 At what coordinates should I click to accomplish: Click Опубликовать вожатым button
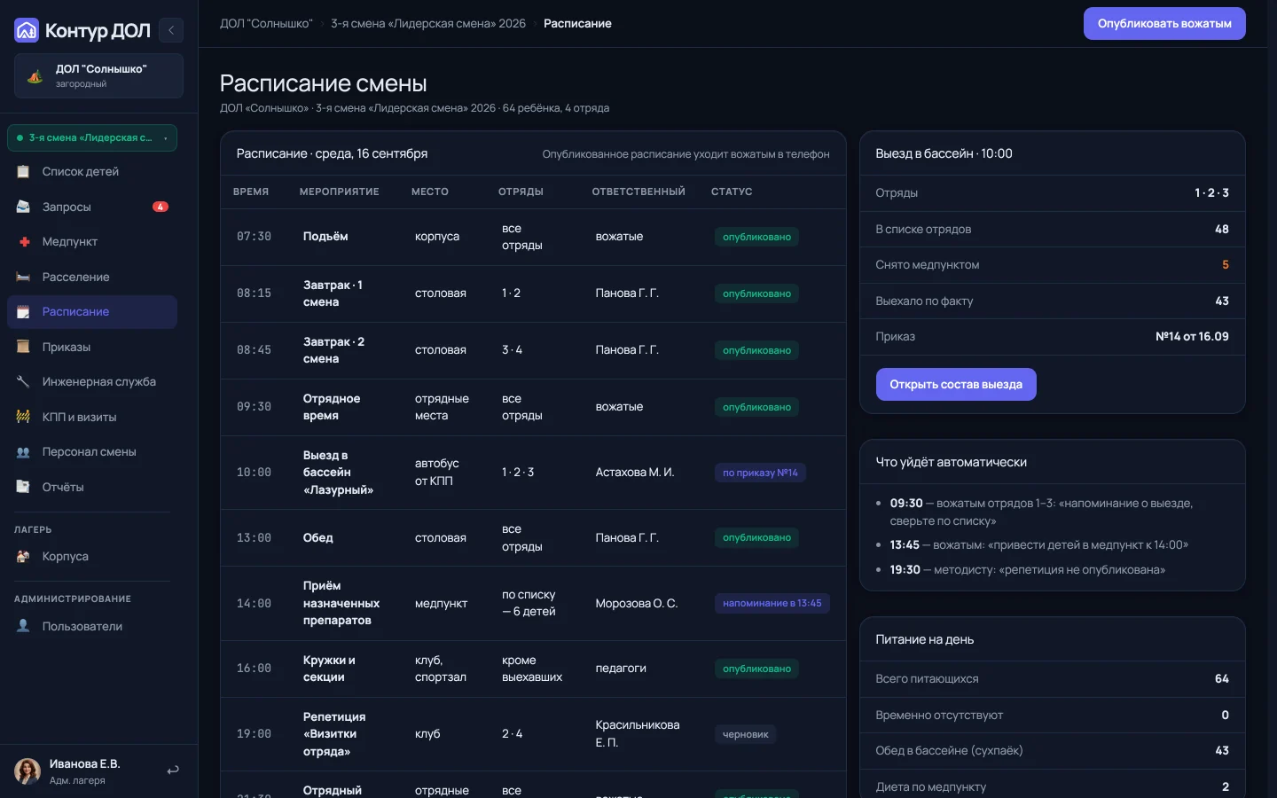(1164, 24)
